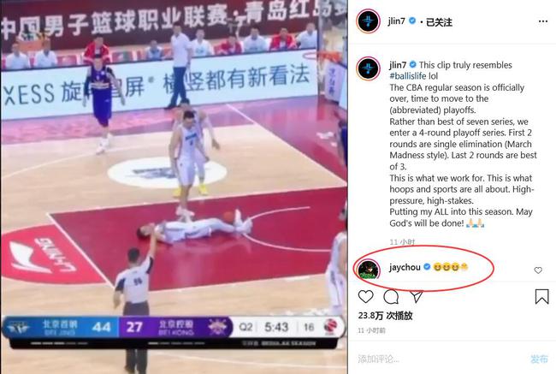Viewport: 556px width, 374px height.
Task: Focus the 添加评论 comment field
Action: click(440, 359)
